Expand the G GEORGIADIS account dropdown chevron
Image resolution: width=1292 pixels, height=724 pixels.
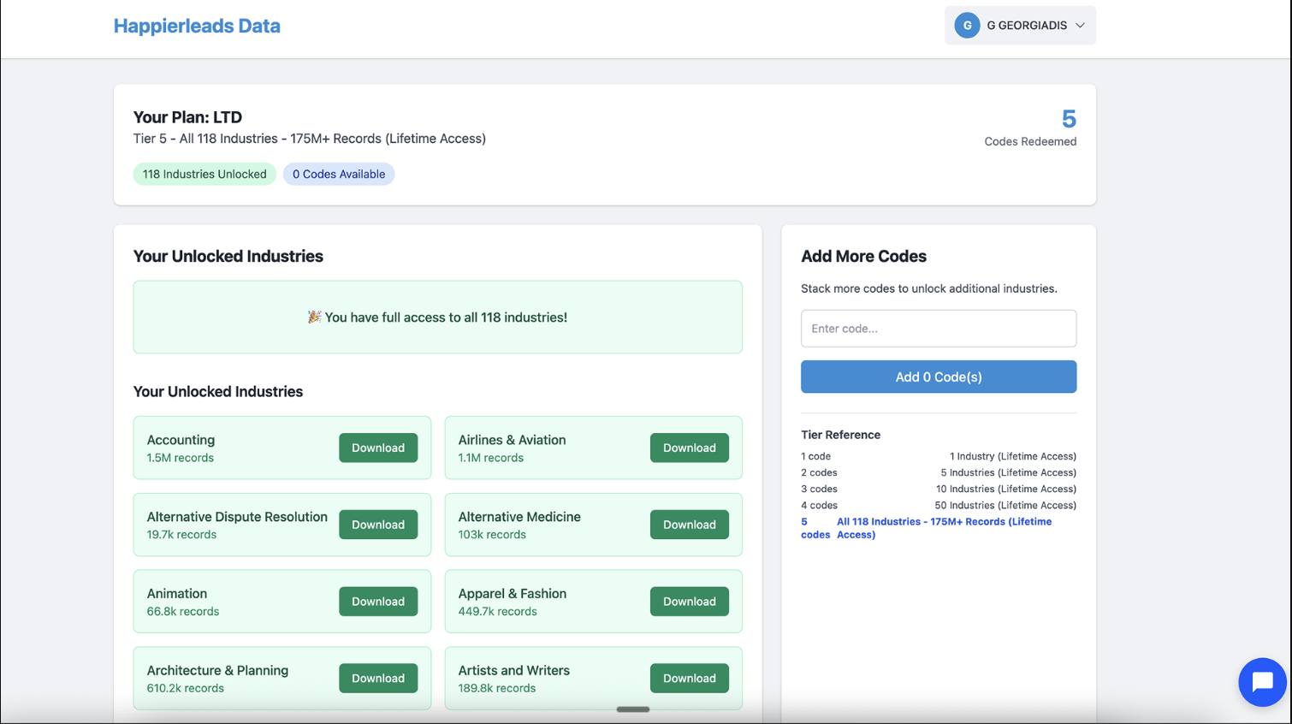[x=1080, y=26]
